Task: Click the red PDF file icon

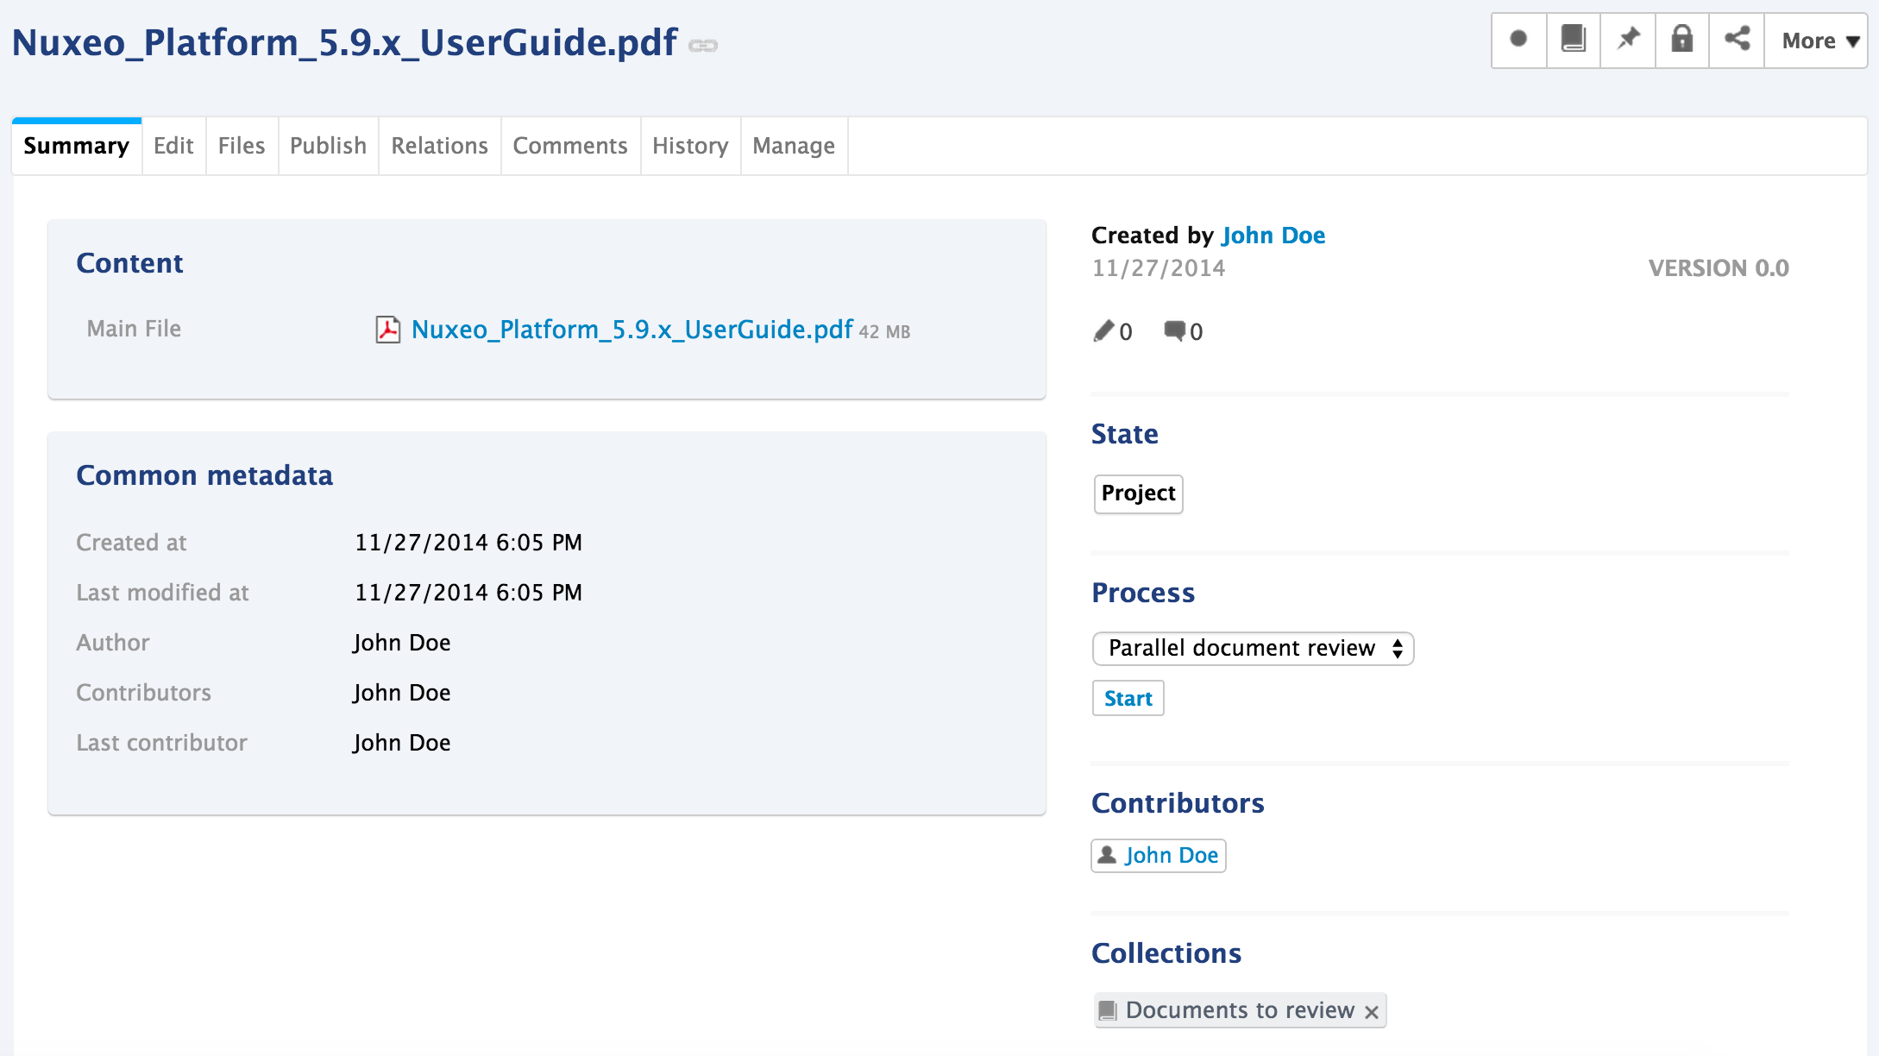Action: pyautogui.click(x=388, y=330)
